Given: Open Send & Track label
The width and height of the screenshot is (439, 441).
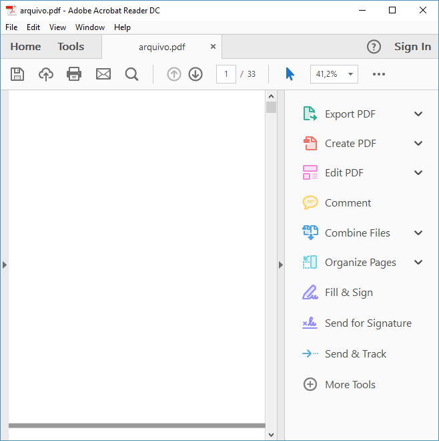Looking at the screenshot, I should [356, 353].
